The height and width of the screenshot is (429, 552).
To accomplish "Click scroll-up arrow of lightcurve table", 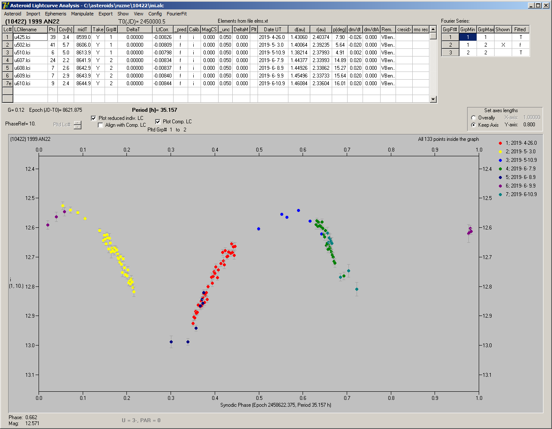I will coord(433,29).
